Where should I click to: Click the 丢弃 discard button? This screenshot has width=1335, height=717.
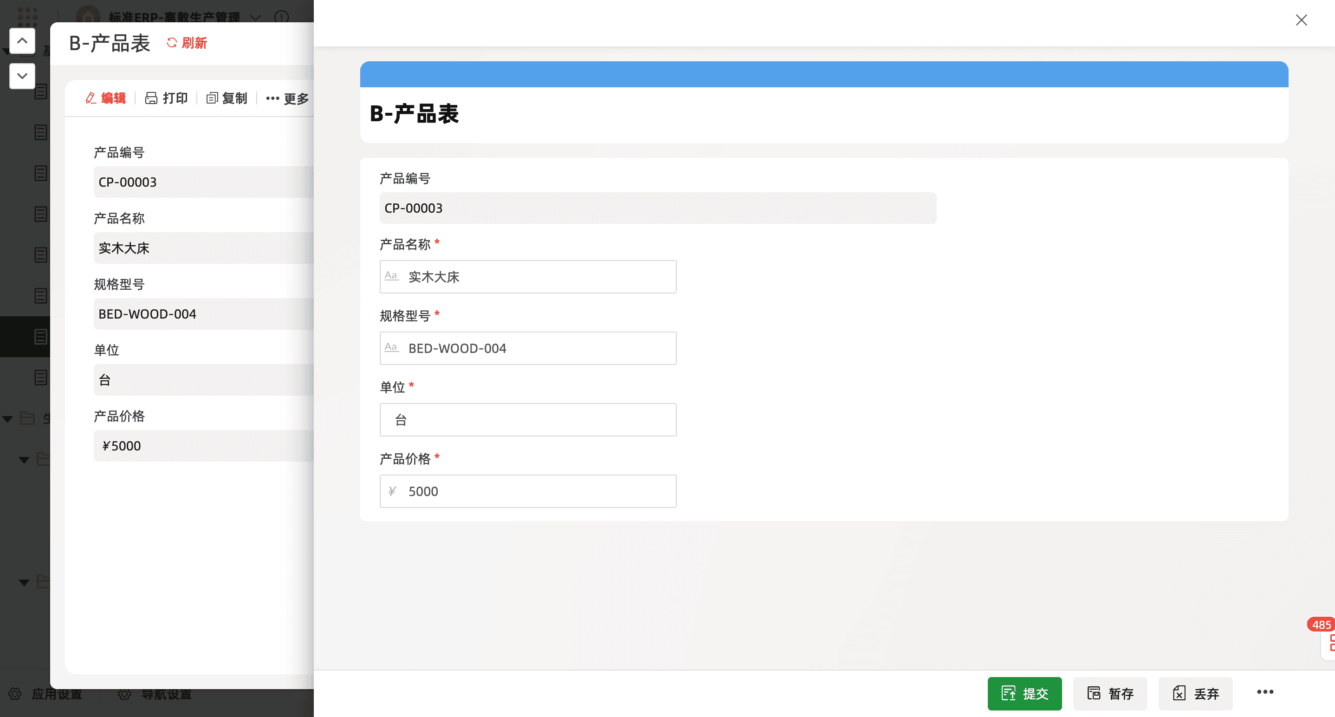click(x=1195, y=693)
